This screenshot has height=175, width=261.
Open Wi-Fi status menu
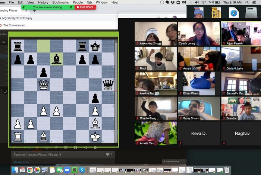[x=204, y=2]
